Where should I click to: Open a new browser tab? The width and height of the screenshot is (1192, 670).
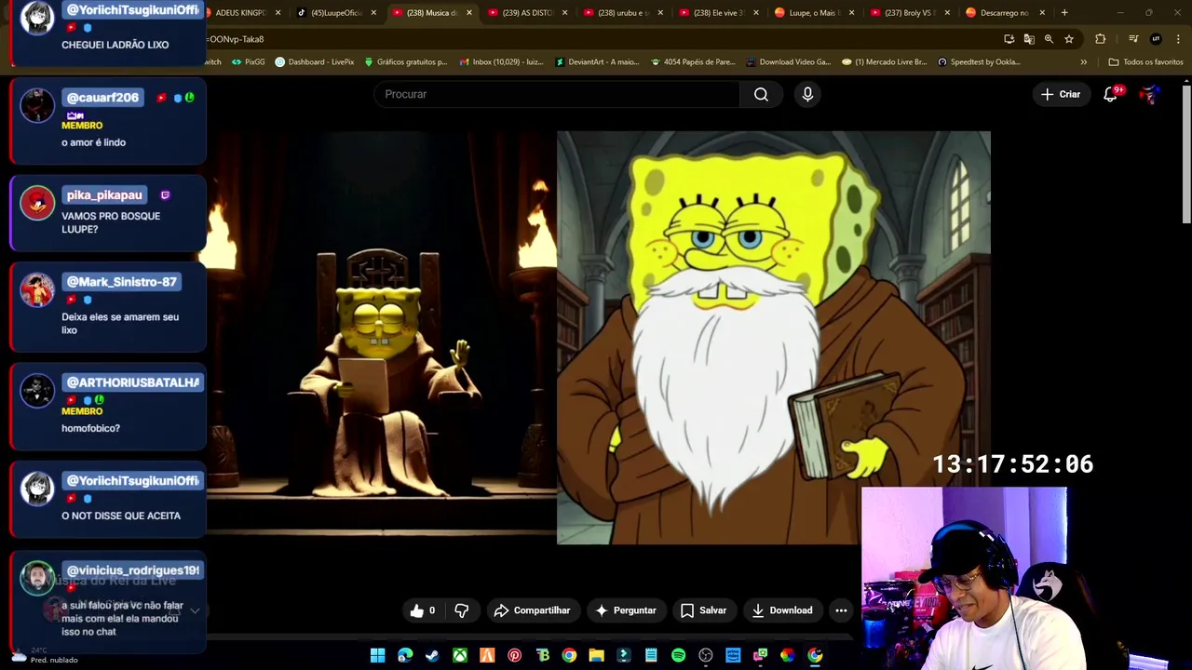pos(1064,13)
